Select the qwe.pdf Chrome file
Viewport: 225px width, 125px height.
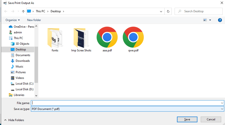[133, 39]
